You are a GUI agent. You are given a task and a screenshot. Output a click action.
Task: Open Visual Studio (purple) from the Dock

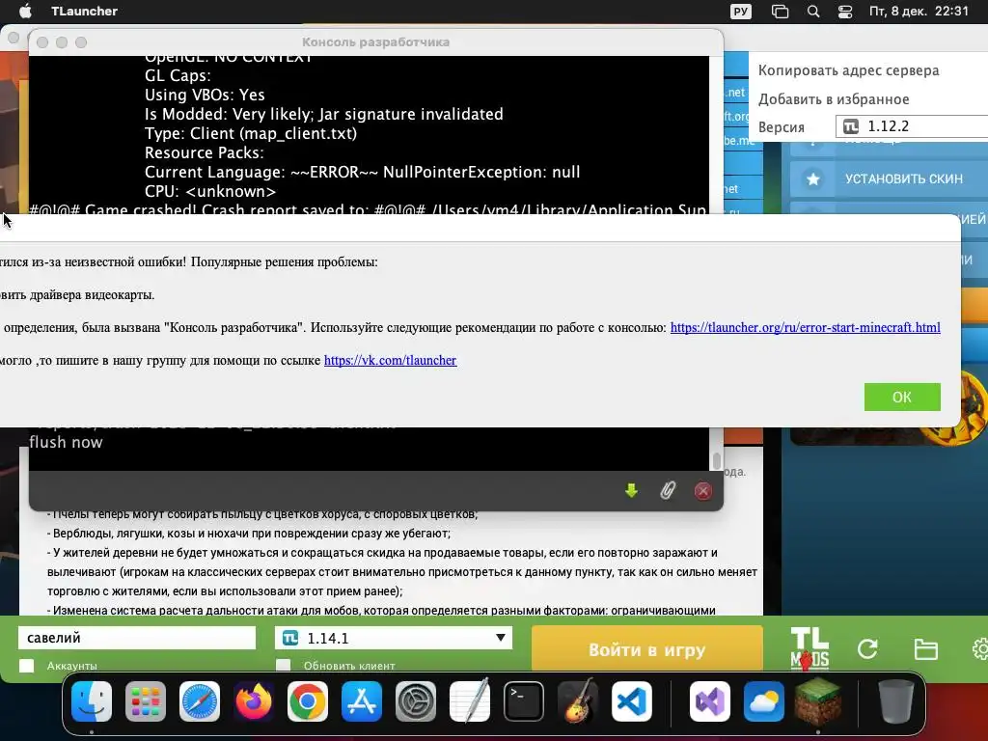coord(710,700)
